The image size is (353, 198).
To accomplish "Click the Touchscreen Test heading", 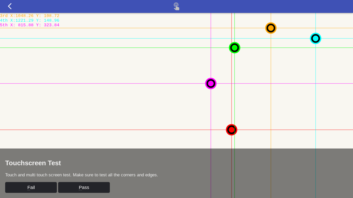I will [x=33, y=163].
